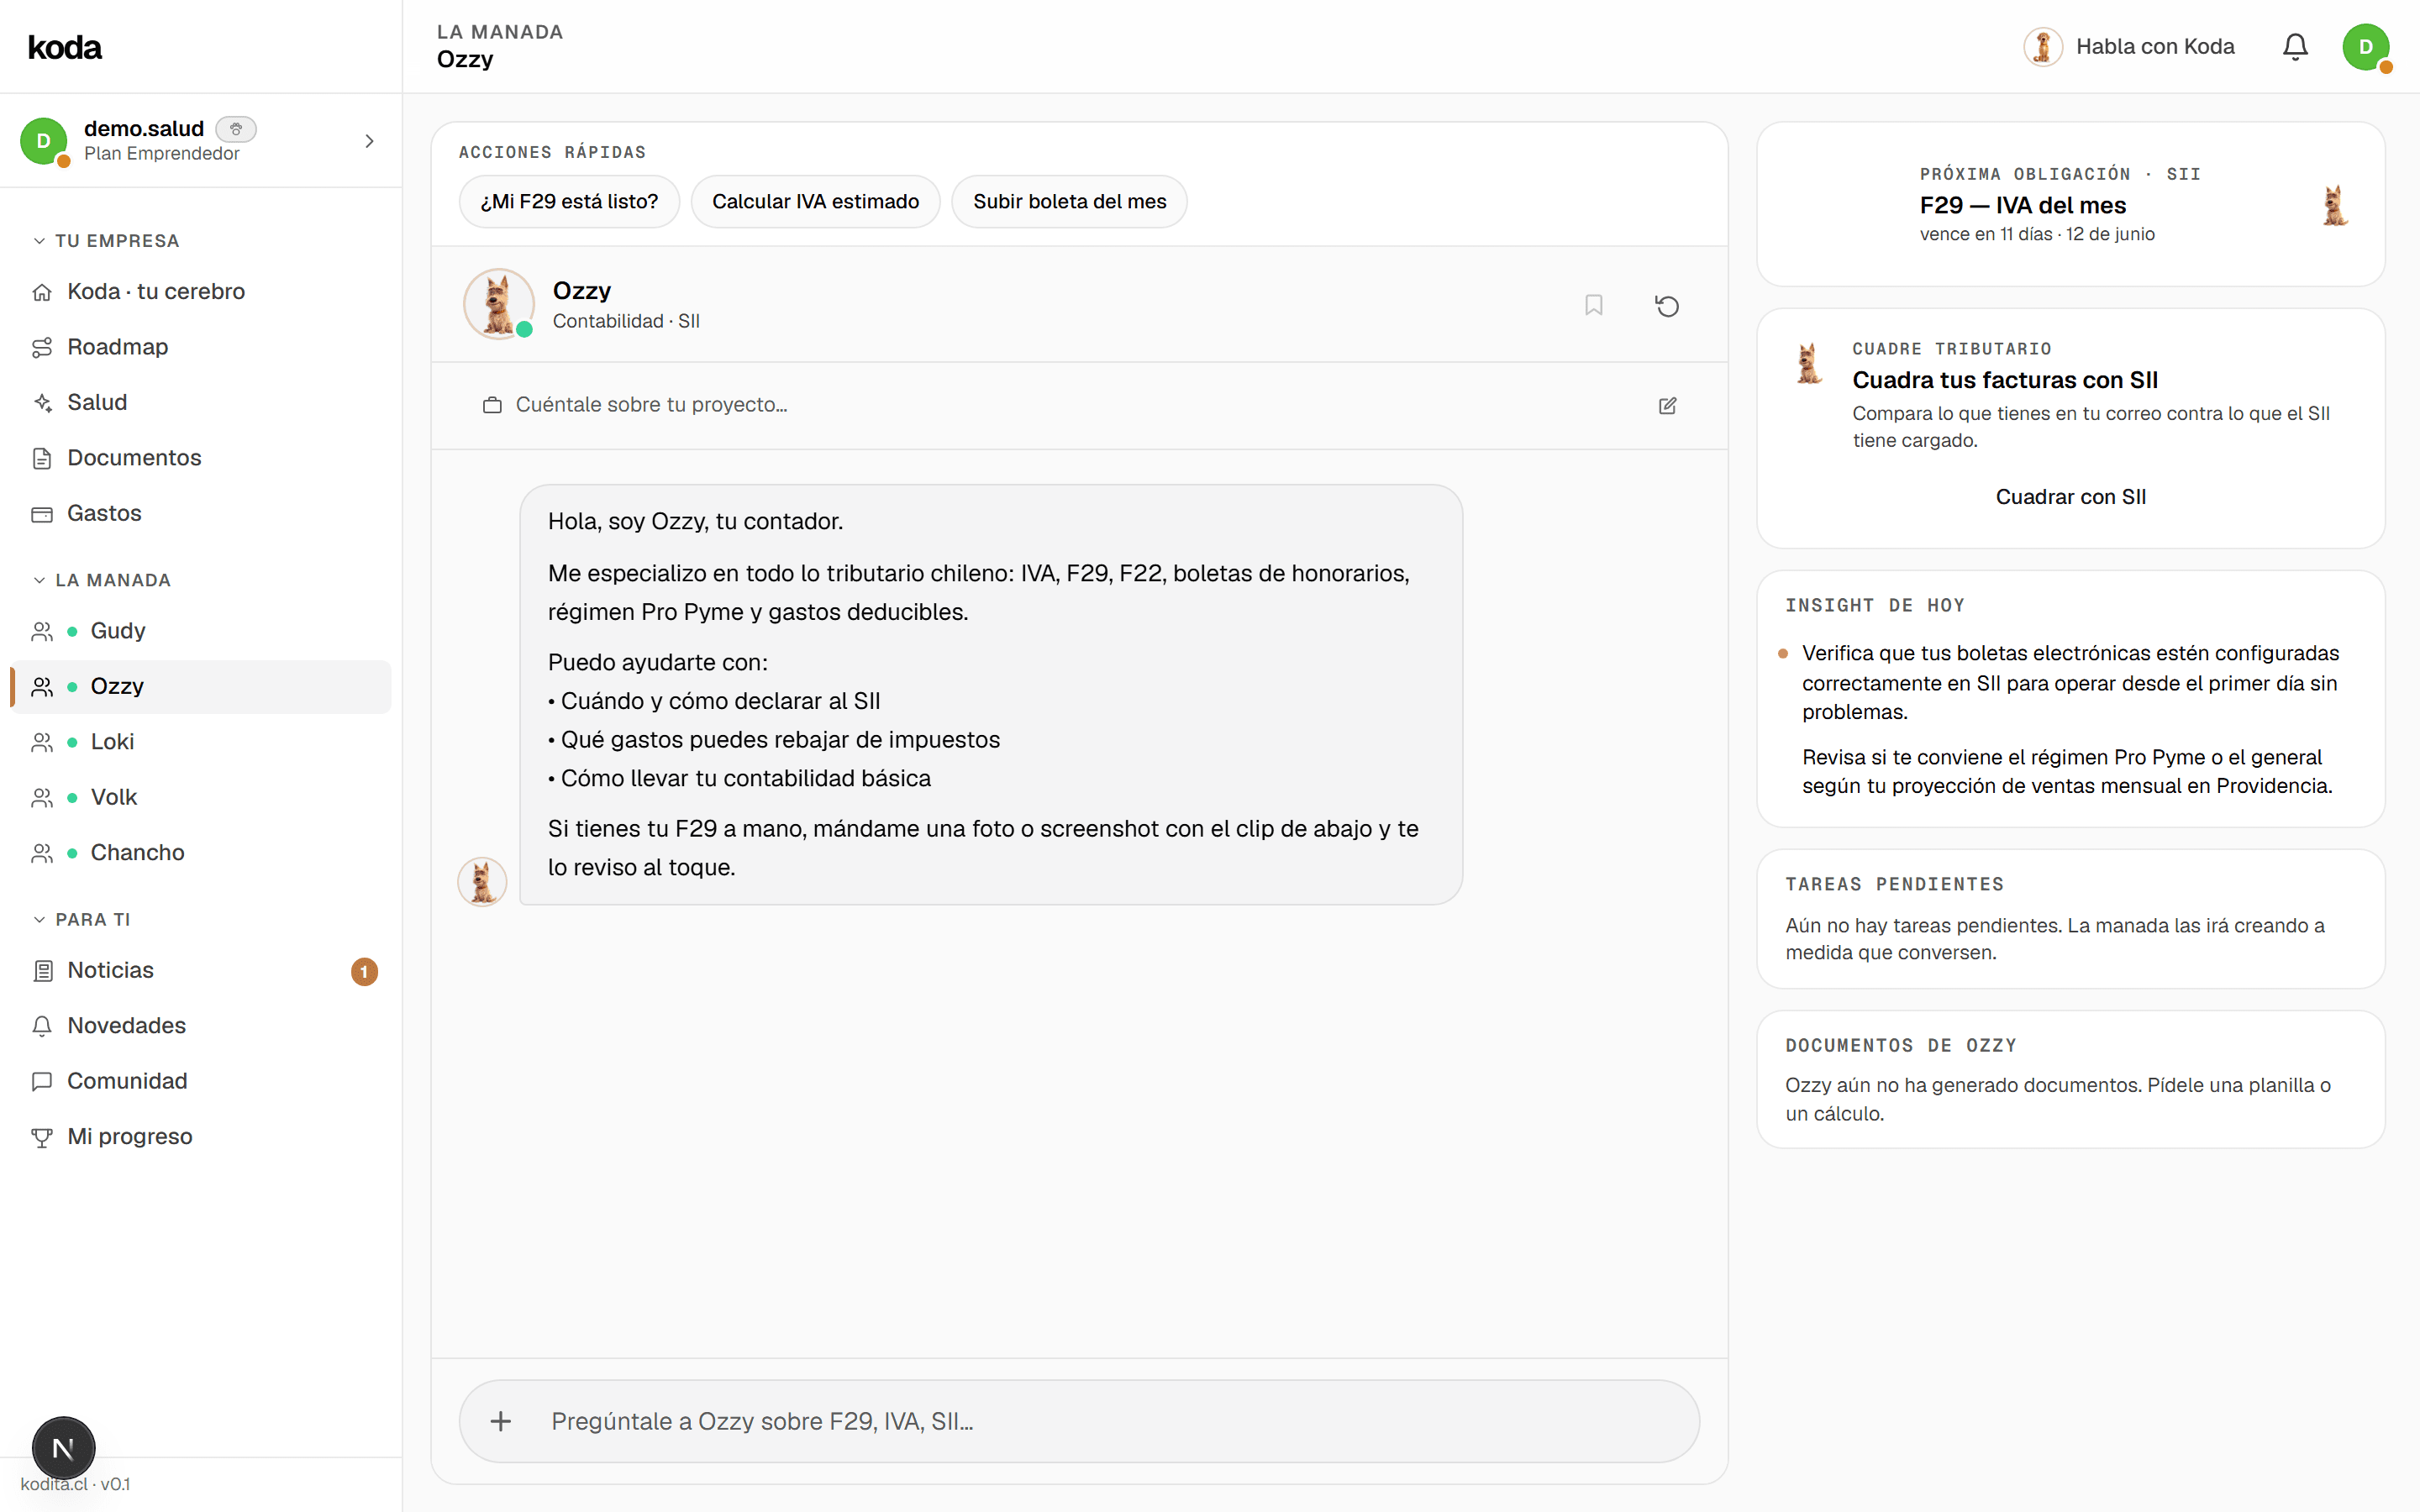Click the plus attachment icon in chat input

(501, 1421)
